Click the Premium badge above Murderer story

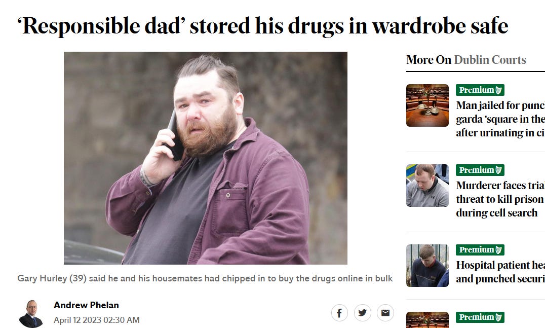tap(480, 170)
